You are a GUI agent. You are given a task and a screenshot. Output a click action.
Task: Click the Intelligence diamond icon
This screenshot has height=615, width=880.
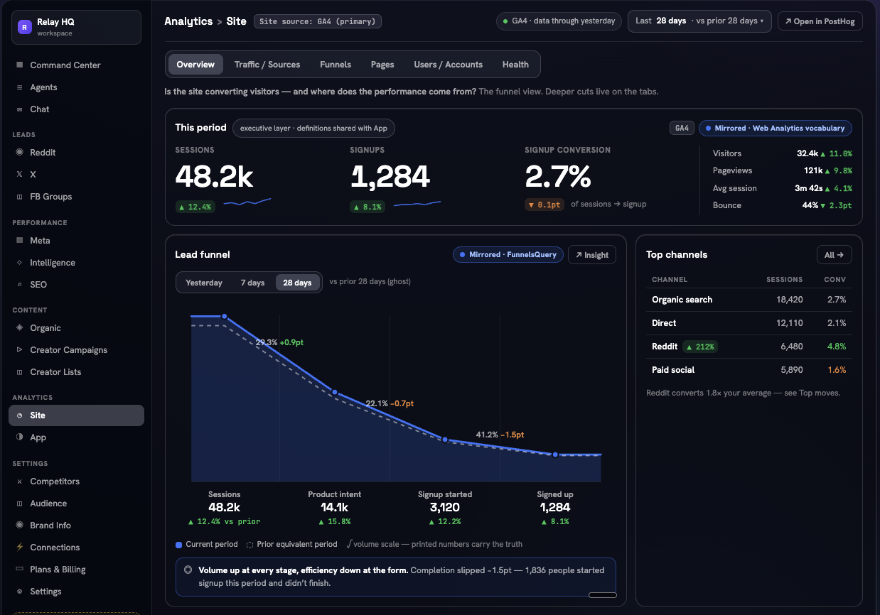click(19, 263)
